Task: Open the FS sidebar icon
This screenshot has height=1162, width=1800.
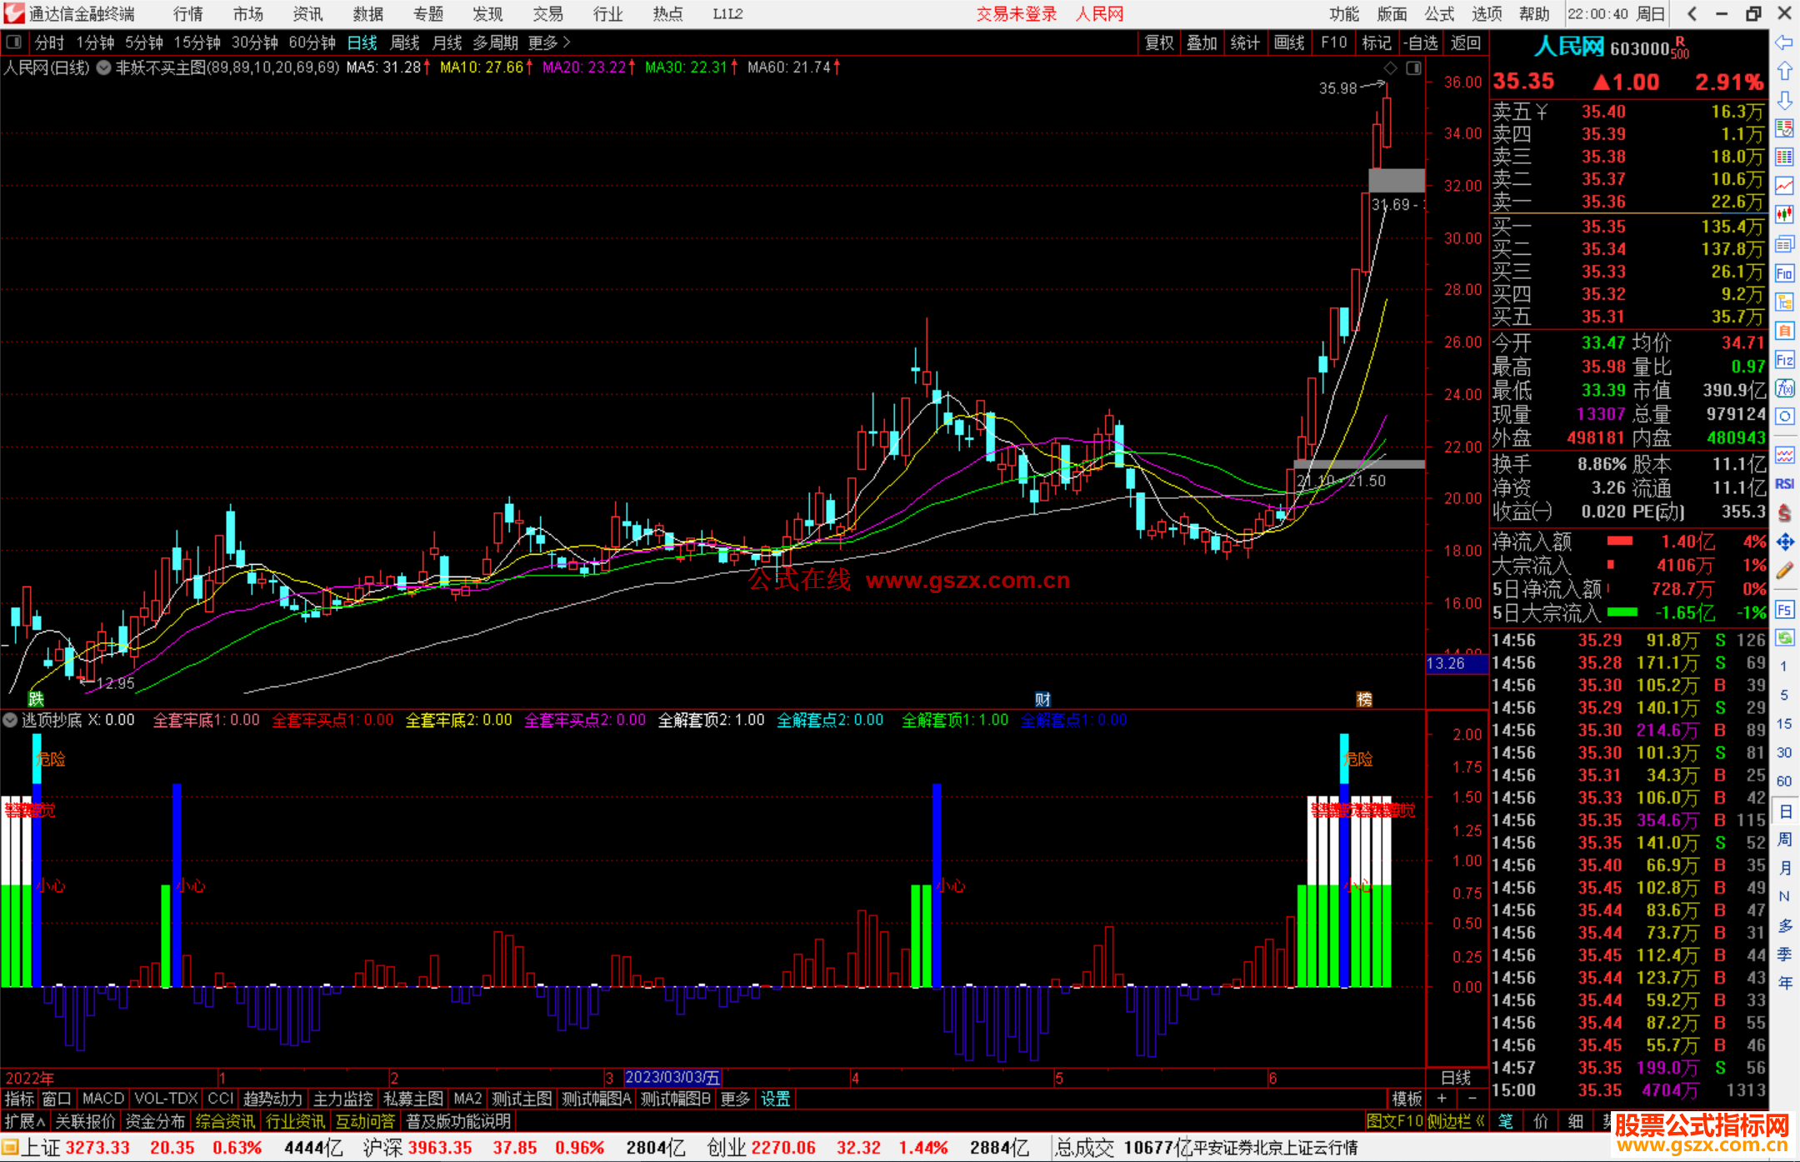Action: point(1784,610)
